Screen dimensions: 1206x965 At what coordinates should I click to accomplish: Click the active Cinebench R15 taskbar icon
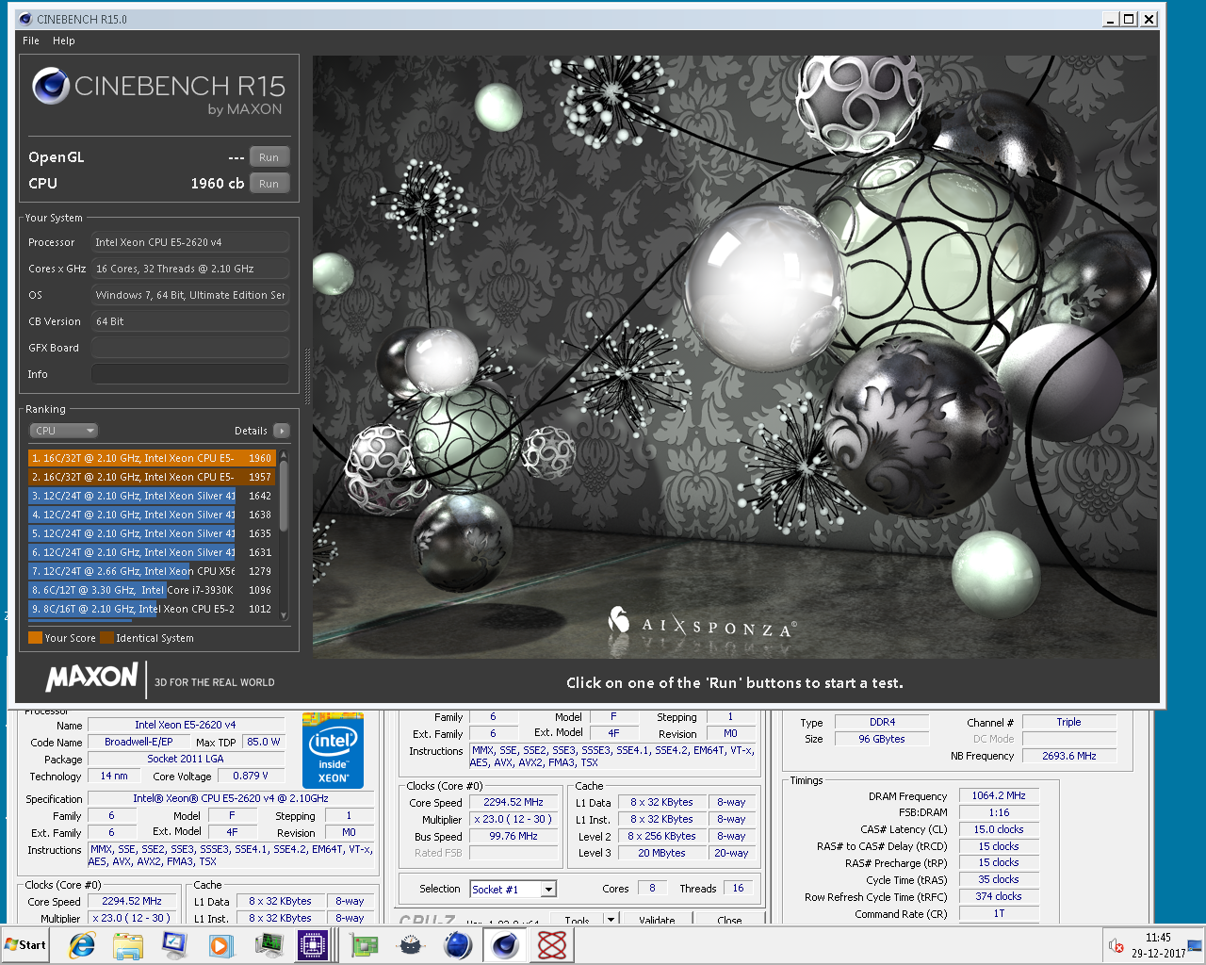[x=505, y=945]
